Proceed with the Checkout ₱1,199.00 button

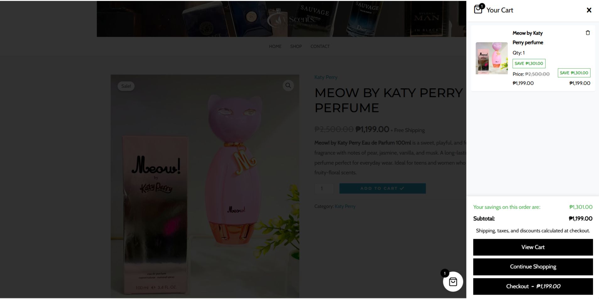(533, 286)
